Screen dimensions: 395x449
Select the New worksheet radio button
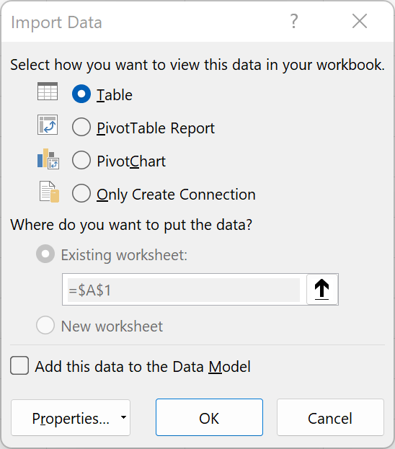click(x=45, y=325)
